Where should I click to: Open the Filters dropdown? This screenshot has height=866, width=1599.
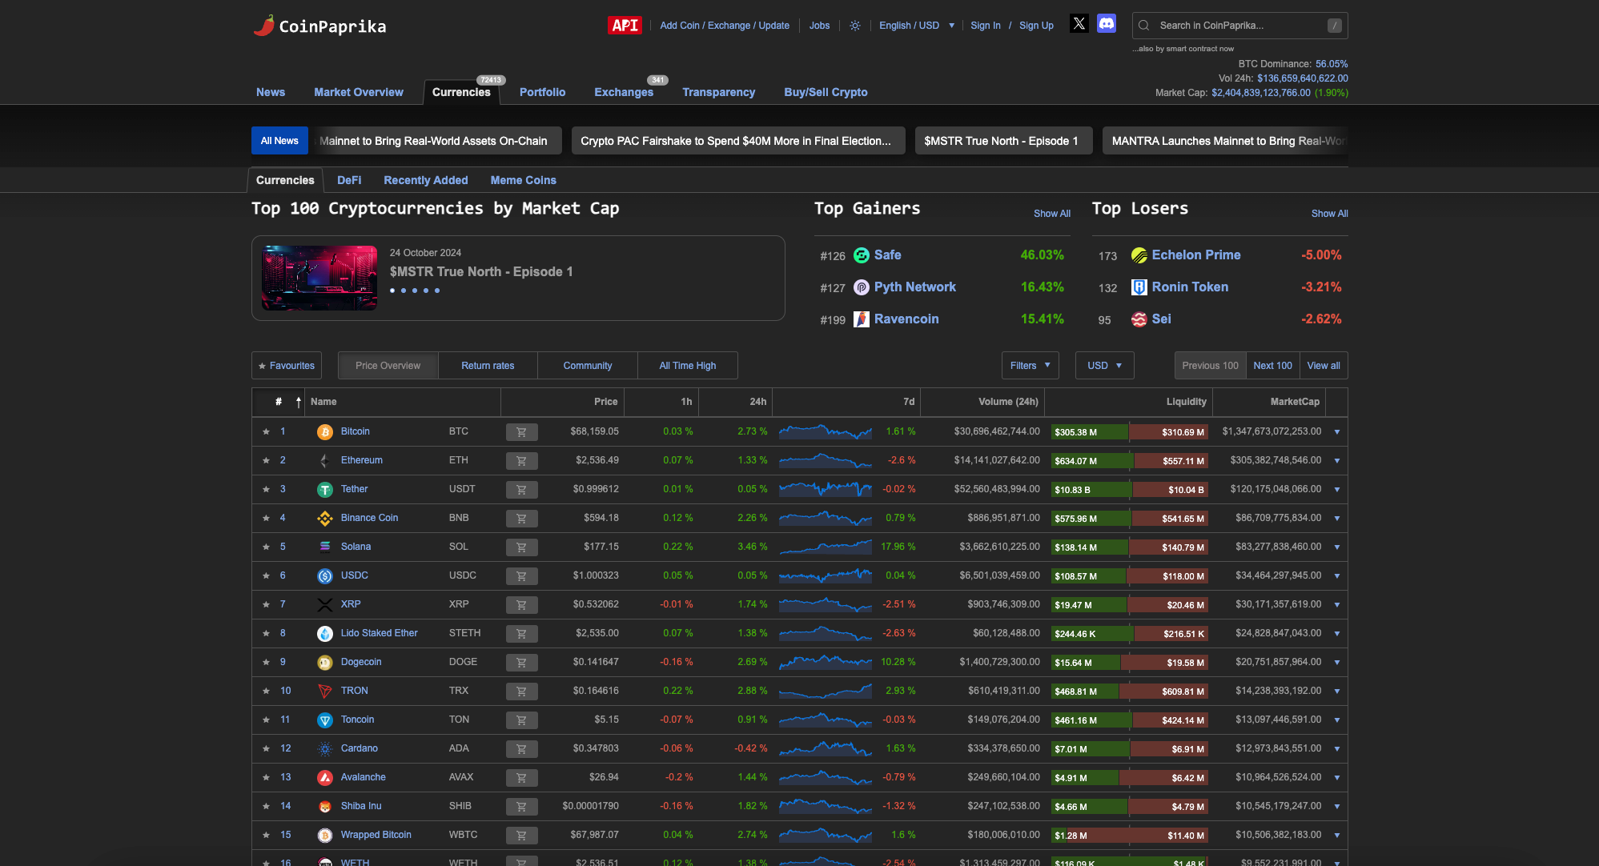click(1031, 365)
